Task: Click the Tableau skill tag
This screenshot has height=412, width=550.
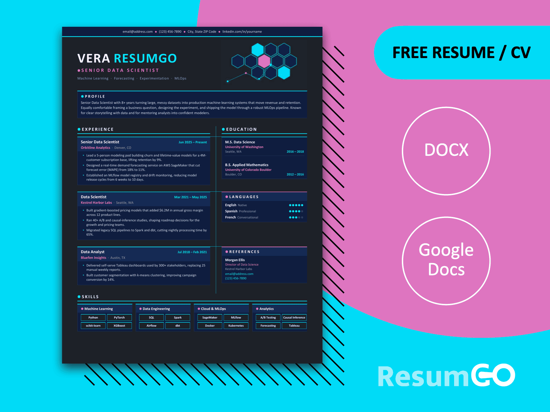Action: pos(294,326)
